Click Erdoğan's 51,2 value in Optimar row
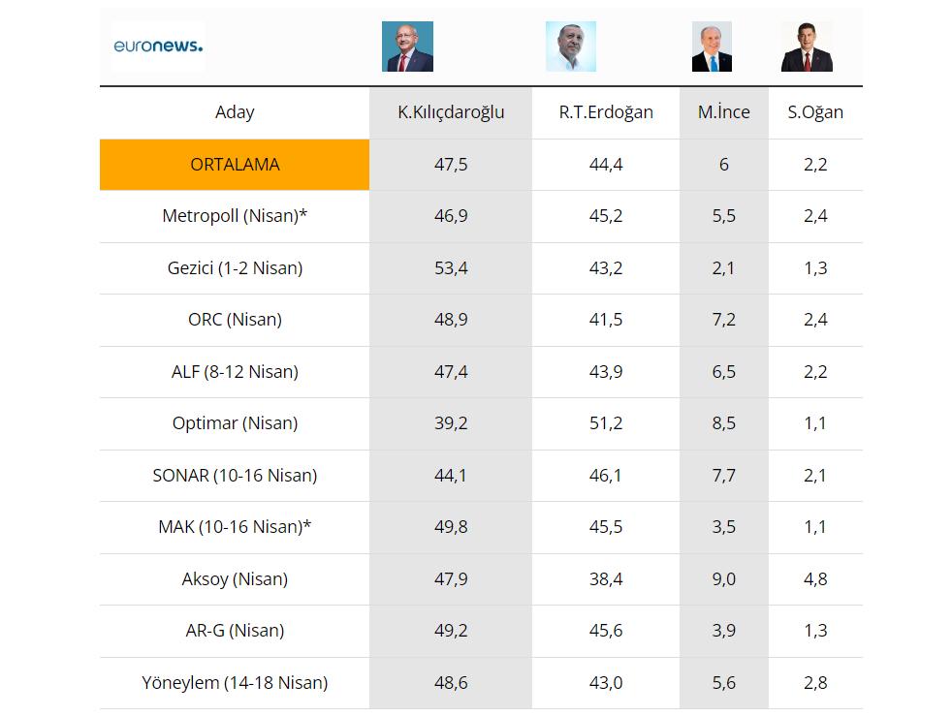952x716 pixels. point(606,423)
